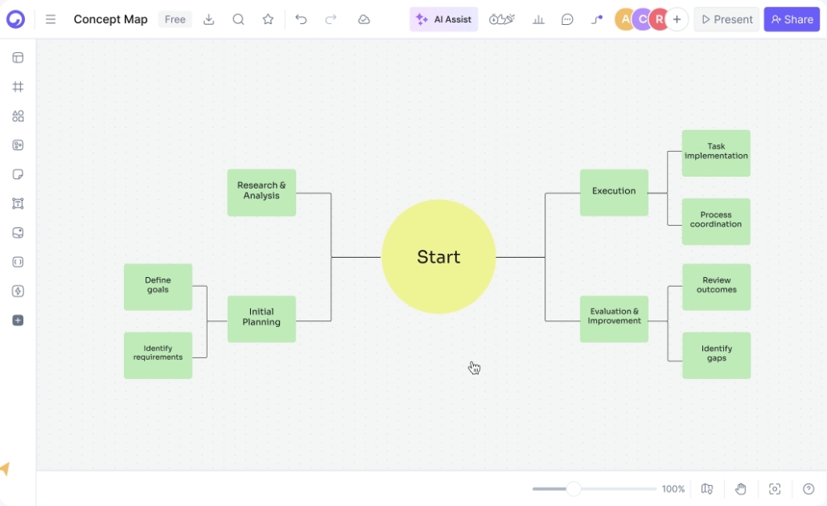Image resolution: width=827 pixels, height=506 pixels.
Task: Add a collaborator with the plus avatar button
Action: tap(677, 19)
